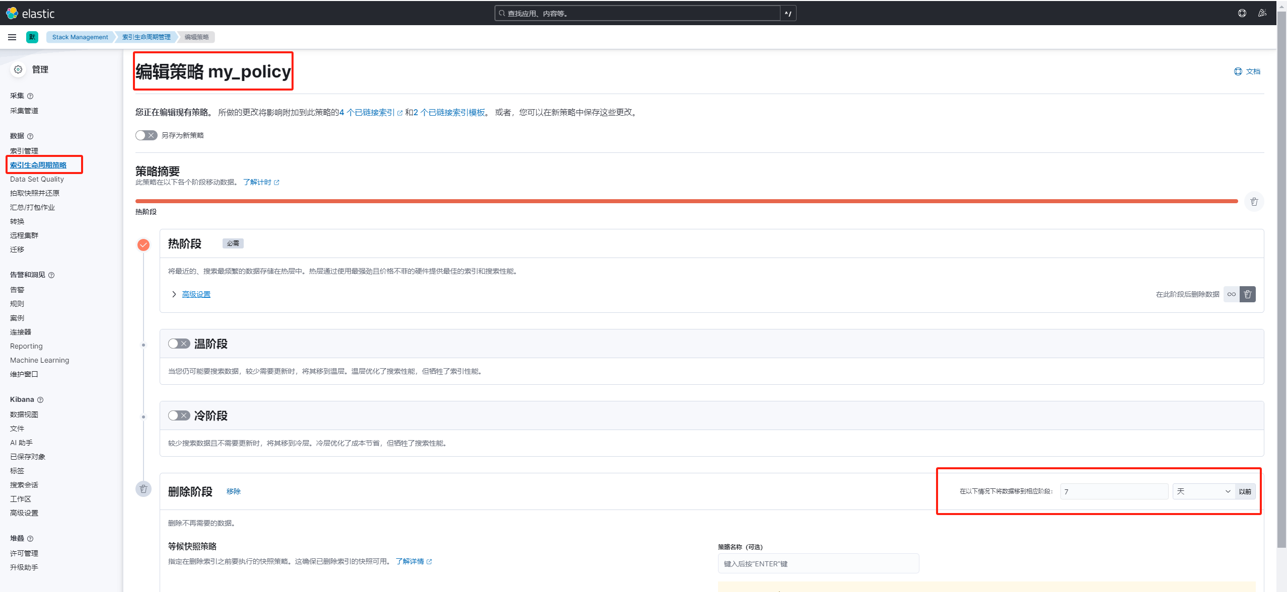Open Data Set Quality in sidebar
Screen dimensions: 1287x592
click(37, 179)
